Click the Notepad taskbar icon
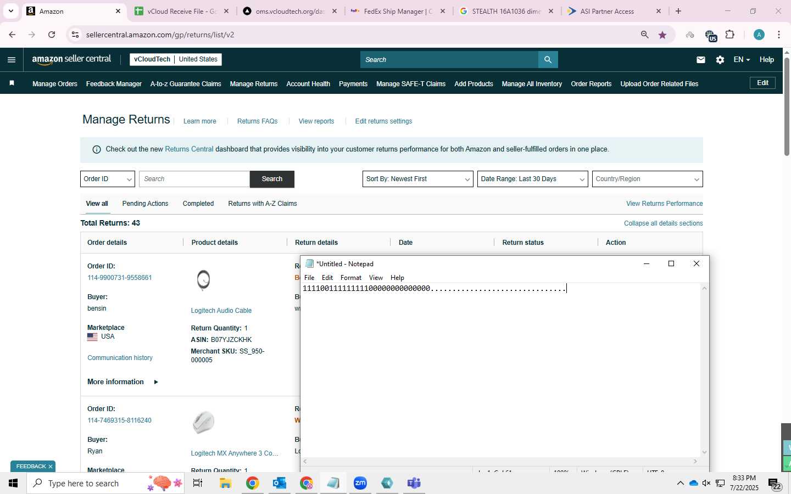The height and width of the screenshot is (494, 791). pyautogui.click(x=333, y=483)
